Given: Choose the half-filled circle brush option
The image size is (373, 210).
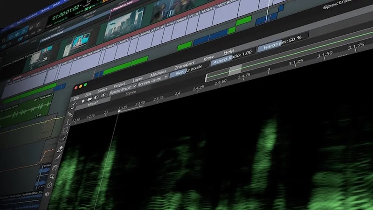Looking at the screenshot, I should click(97, 97).
